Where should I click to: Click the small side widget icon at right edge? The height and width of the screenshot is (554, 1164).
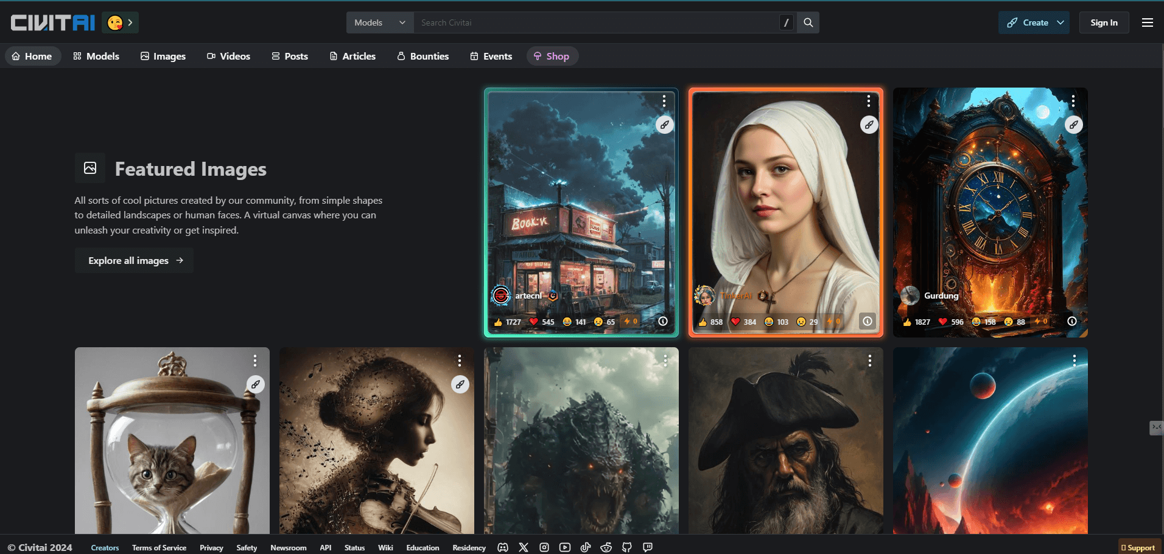pos(1156,428)
